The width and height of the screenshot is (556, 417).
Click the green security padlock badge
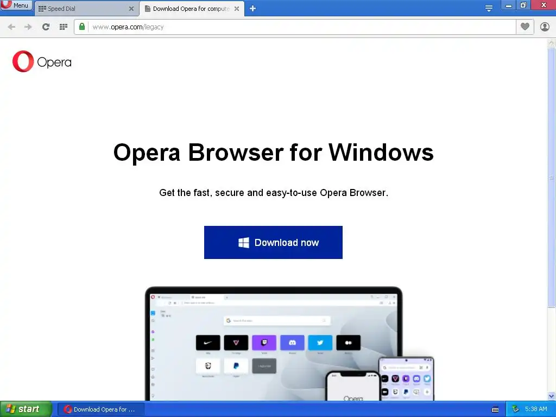pos(82,27)
